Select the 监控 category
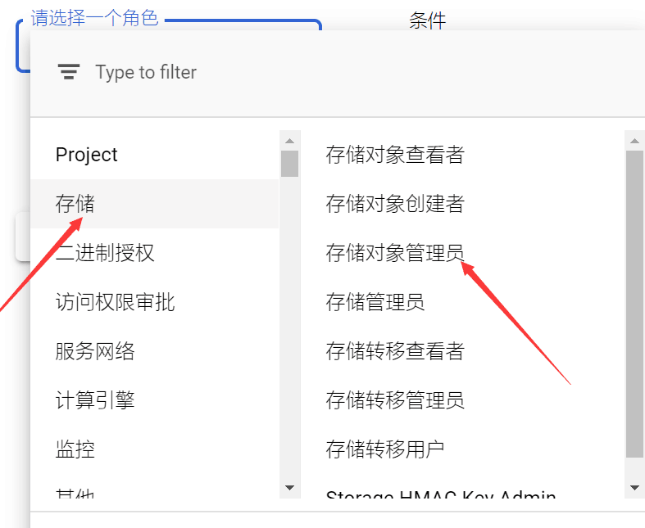This screenshot has height=528, width=645. point(75,449)
